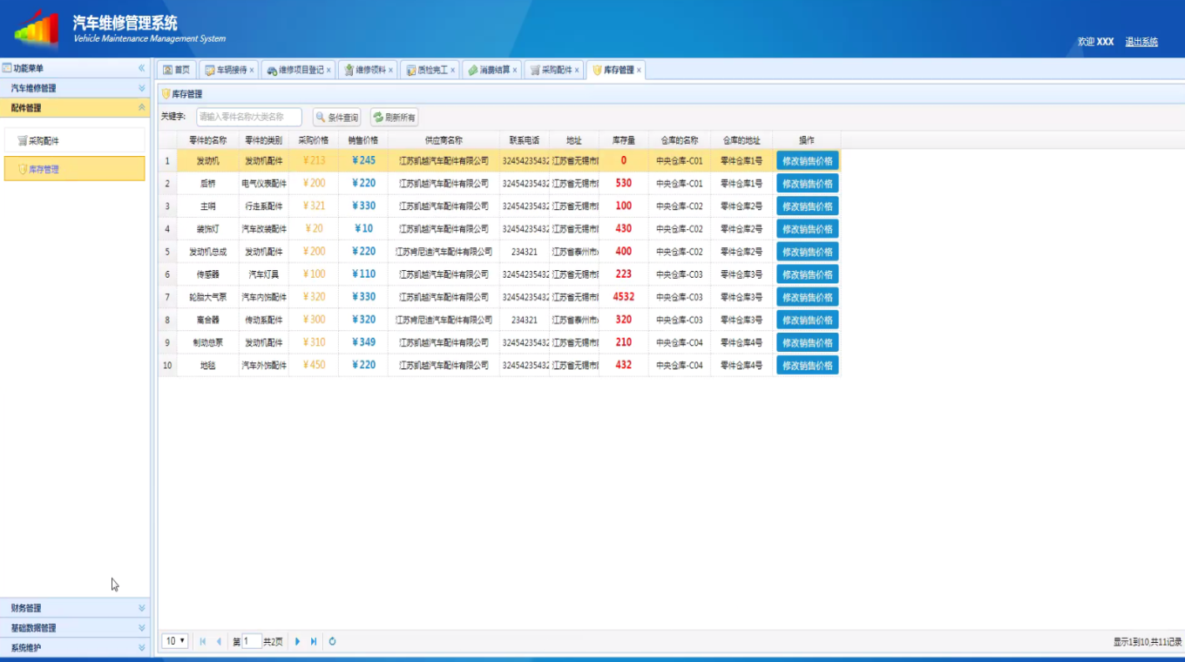
Task: Click the page number input box
Action: click(252, 641)
